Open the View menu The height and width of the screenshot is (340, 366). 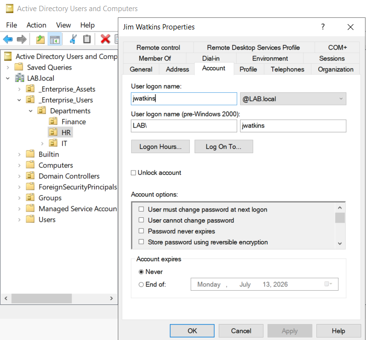click(63, 25)
